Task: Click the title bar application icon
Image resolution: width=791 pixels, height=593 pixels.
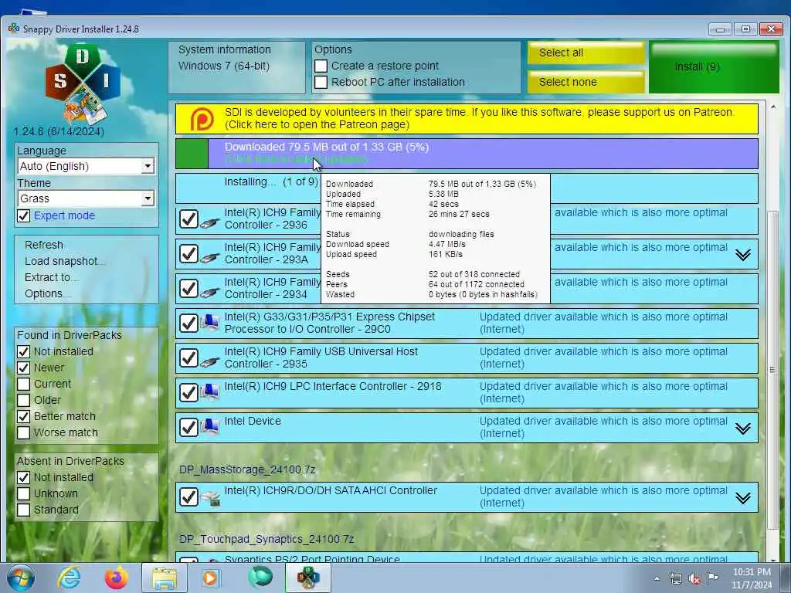Action: pyautogui.click(x=14, y=29)
